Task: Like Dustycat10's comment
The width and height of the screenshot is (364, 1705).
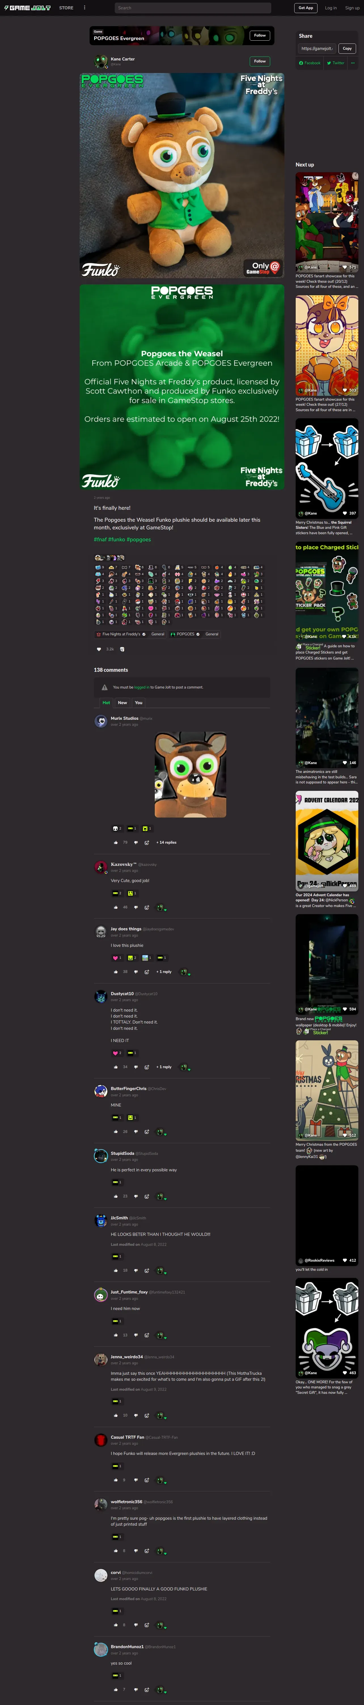Action: pyautogui.click(x=116, y=1067)
